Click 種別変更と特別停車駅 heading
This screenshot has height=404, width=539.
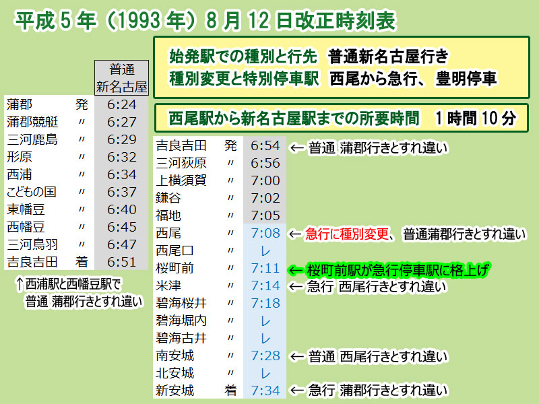click(244, 79)
